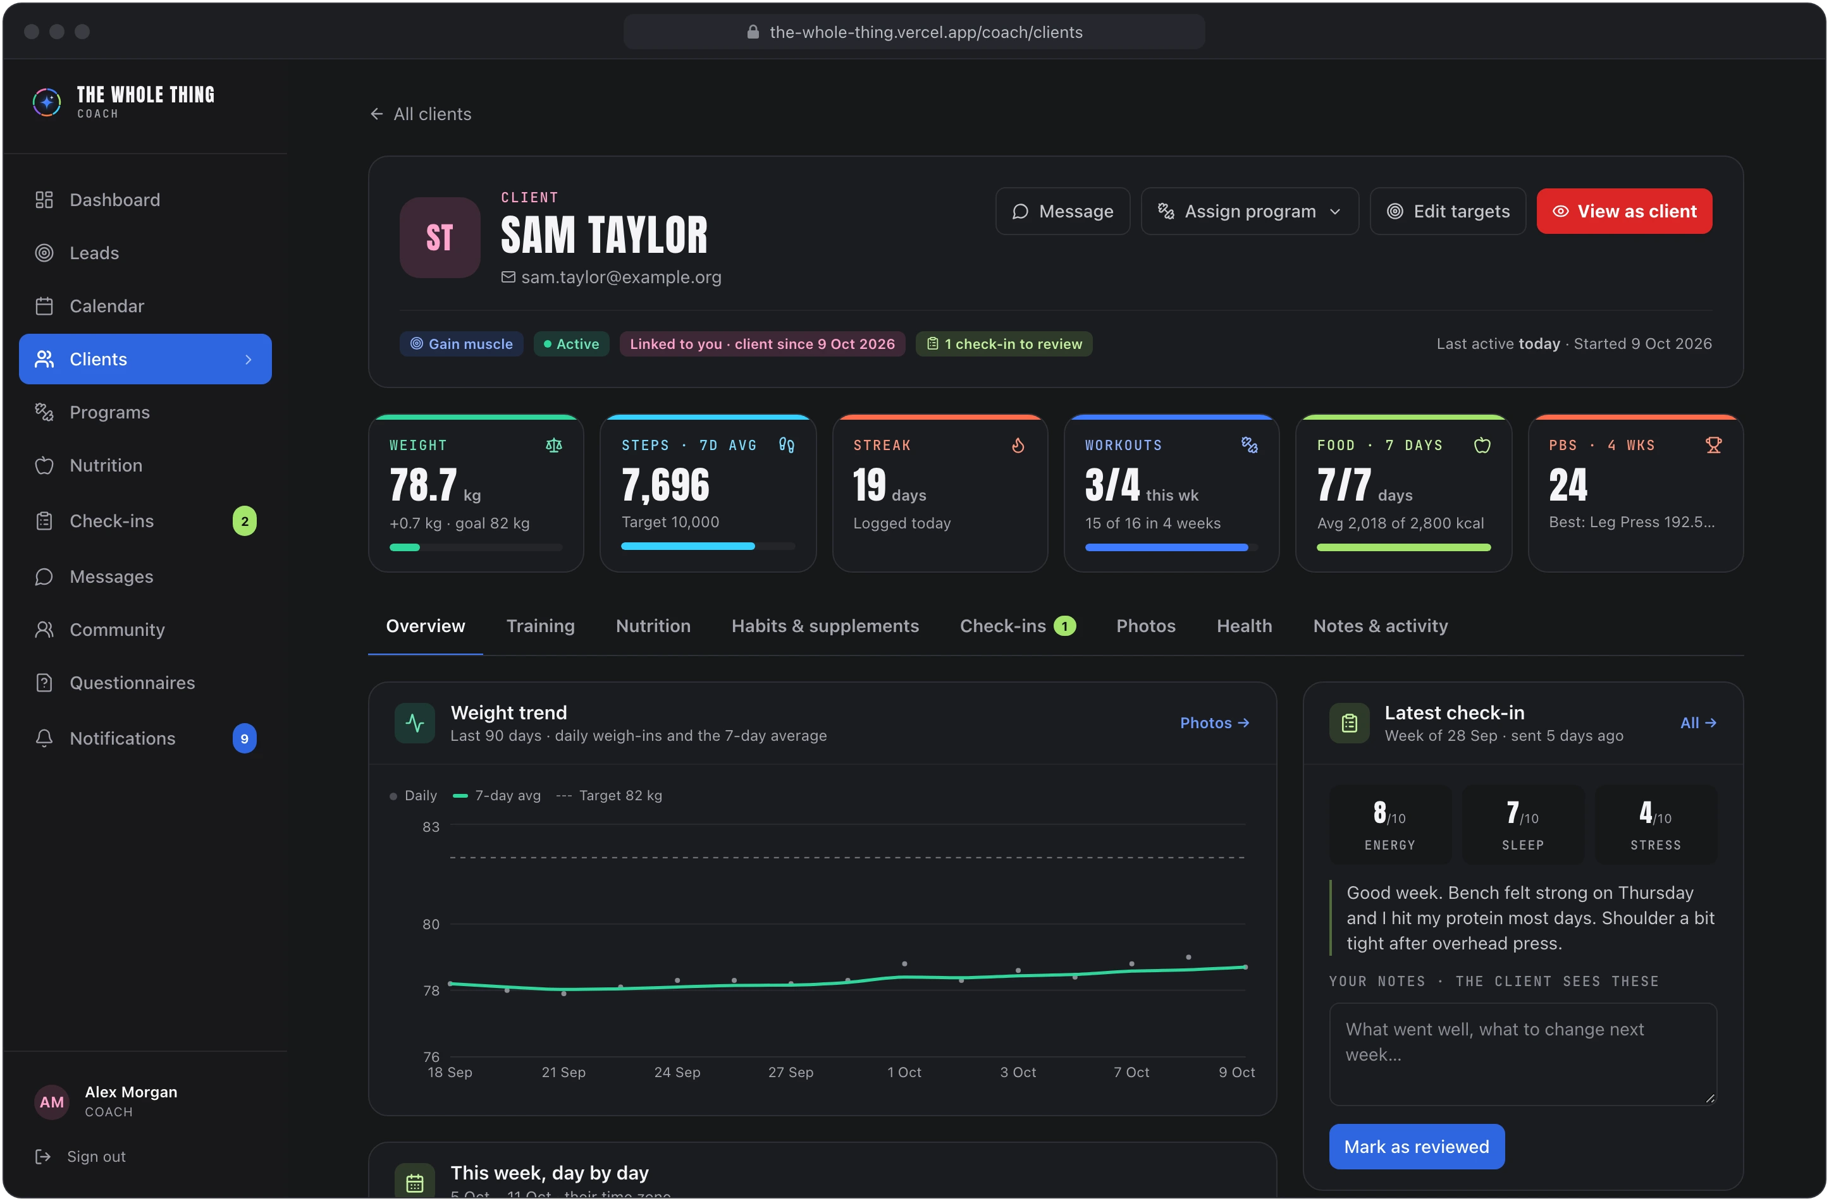1829x1201 pixels.
Task: Open the Assign program dropdown
Action: [x=1250, y=211]
